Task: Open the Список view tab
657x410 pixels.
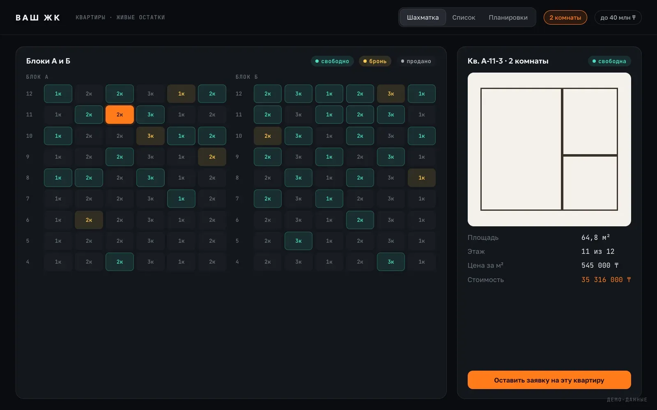Action: 464,17
